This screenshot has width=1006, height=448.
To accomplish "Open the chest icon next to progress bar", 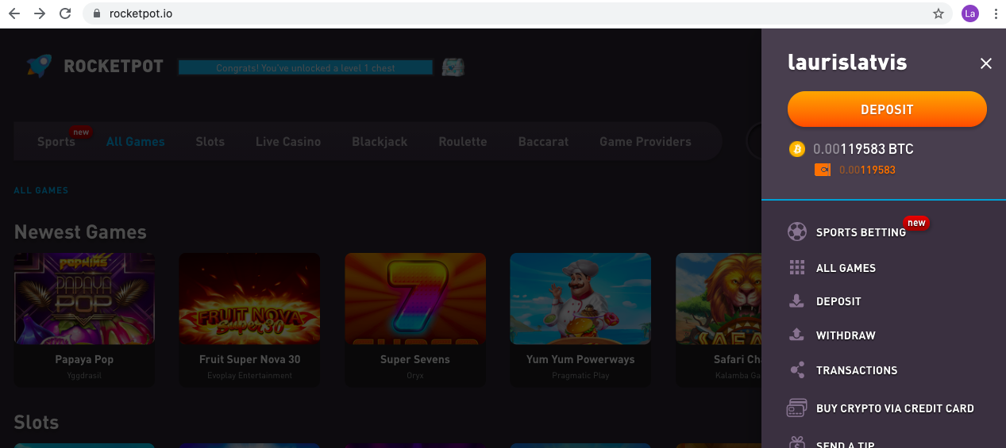I will point(453,67).
